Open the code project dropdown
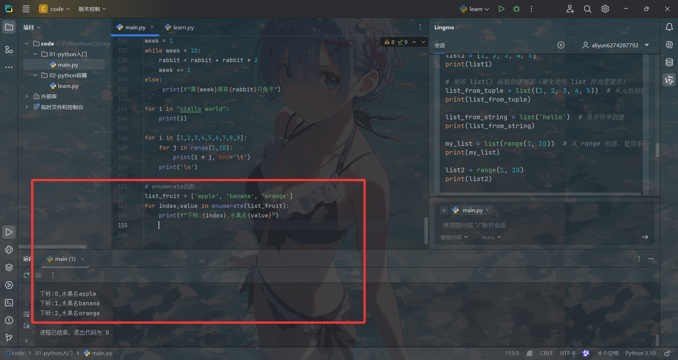Image resolution: width=678 pixels, height=360 pixels. click(x=55, y=9)
